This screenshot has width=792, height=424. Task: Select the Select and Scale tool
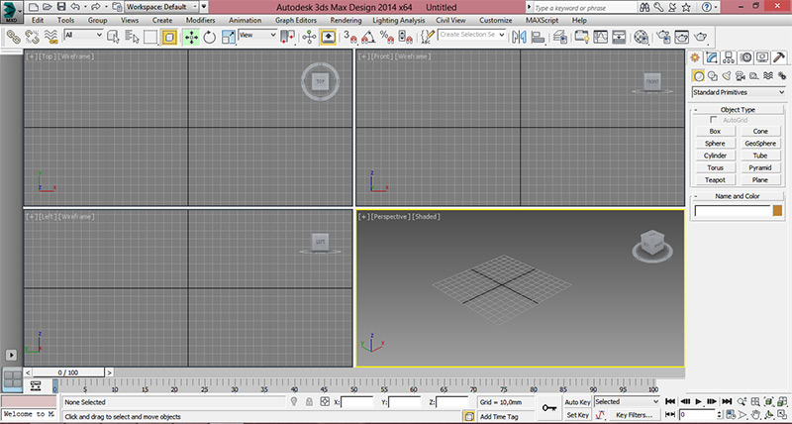pos(229,37)
